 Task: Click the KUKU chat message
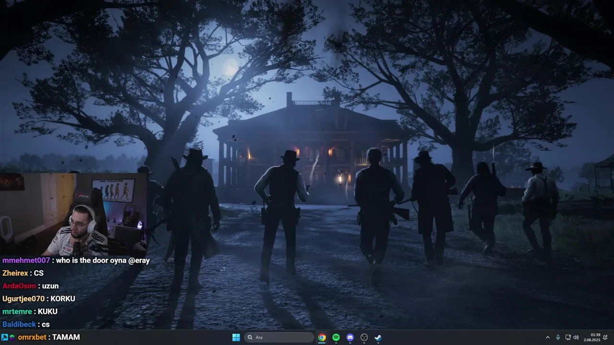click(47, 311)
